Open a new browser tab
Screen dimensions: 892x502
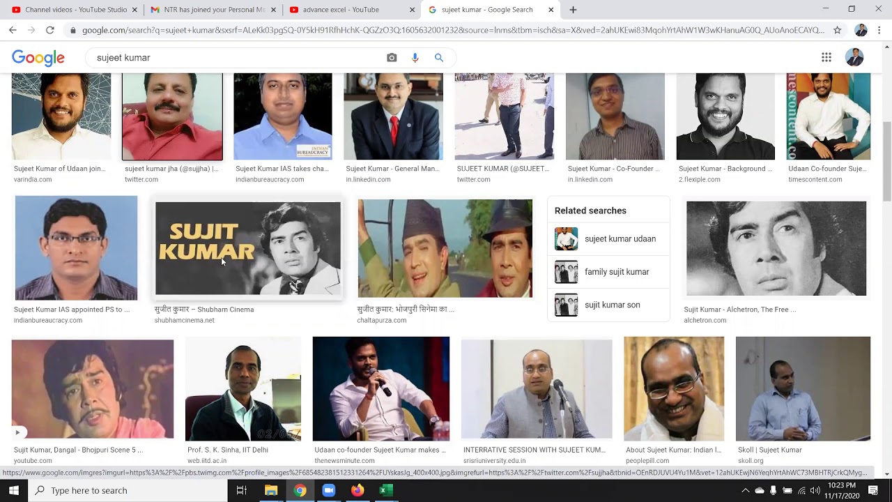click(573, 10)
